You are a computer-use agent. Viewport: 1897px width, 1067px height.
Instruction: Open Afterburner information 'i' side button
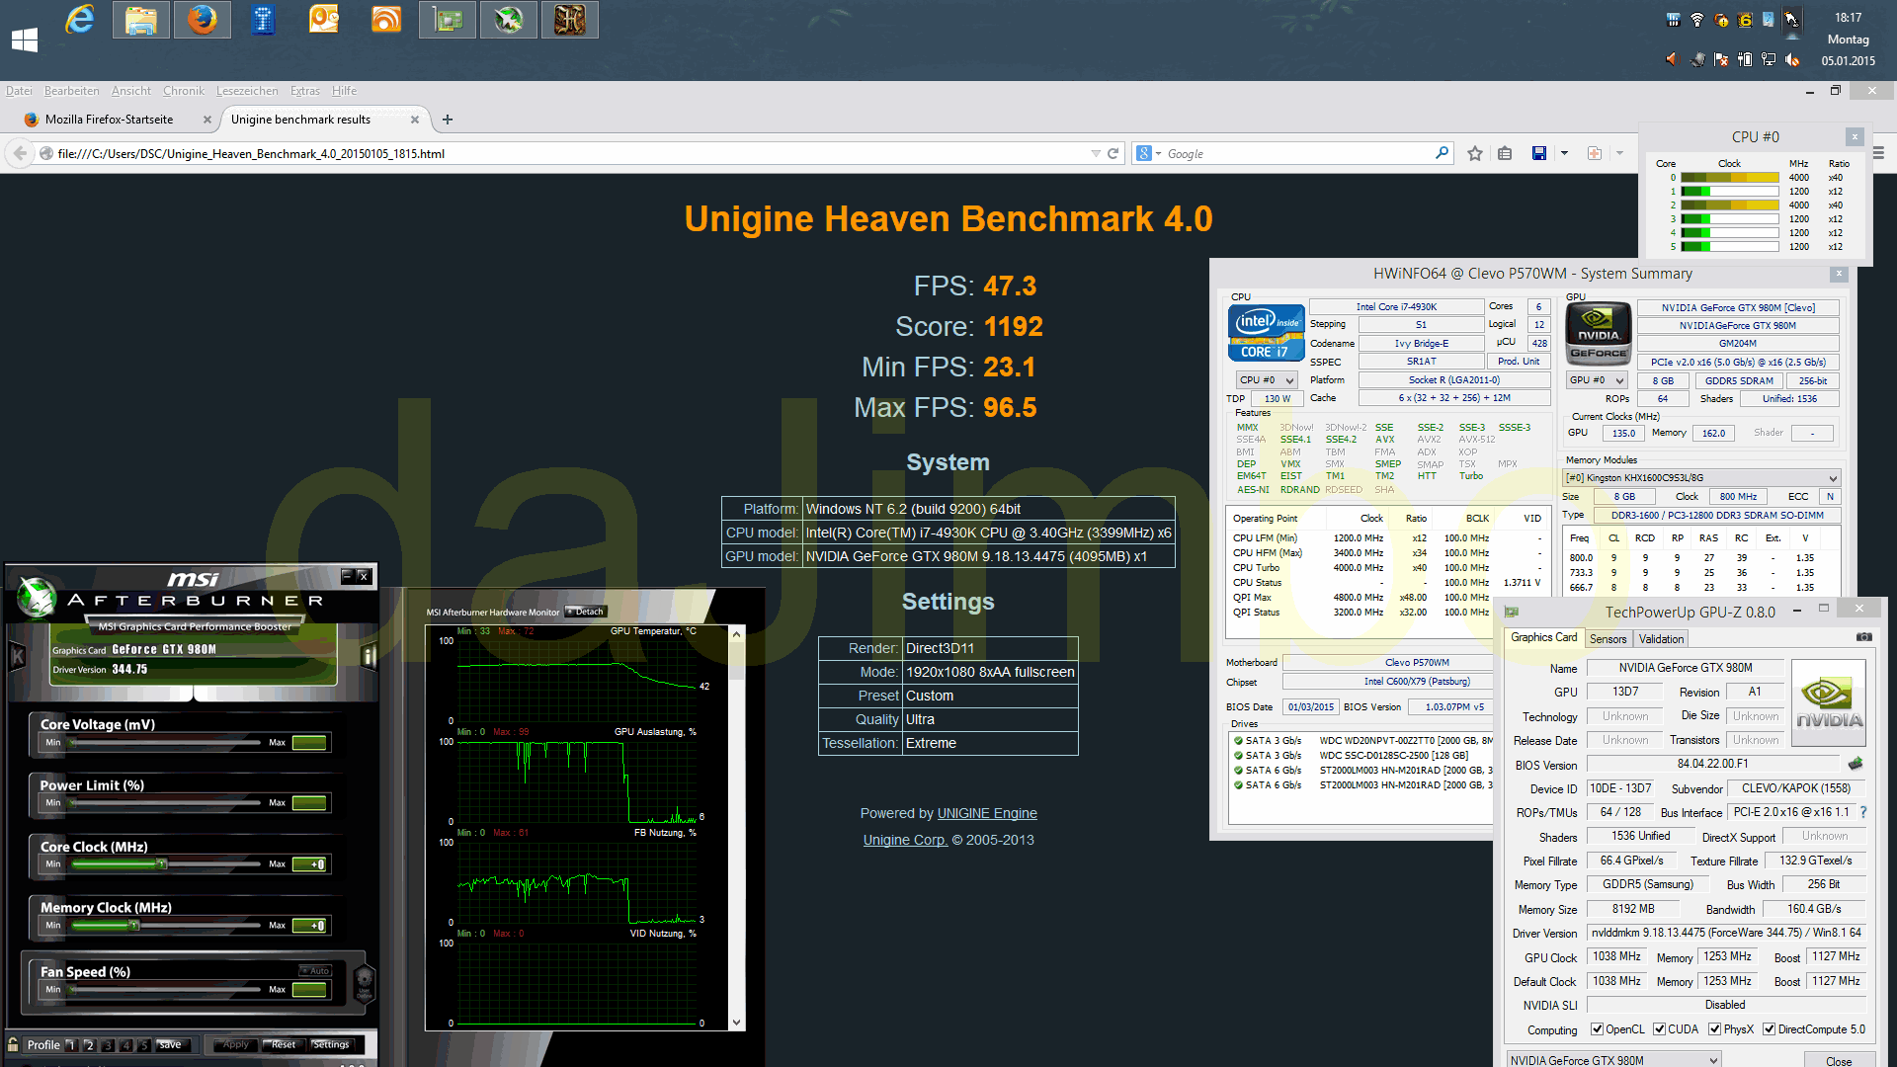tap(369, 656)
